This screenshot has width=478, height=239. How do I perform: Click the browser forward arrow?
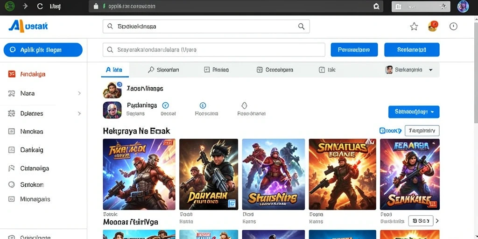coord(25,7)
